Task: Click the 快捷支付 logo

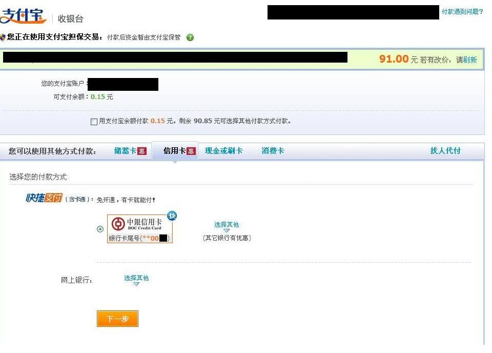Action: tap(44, 198)
